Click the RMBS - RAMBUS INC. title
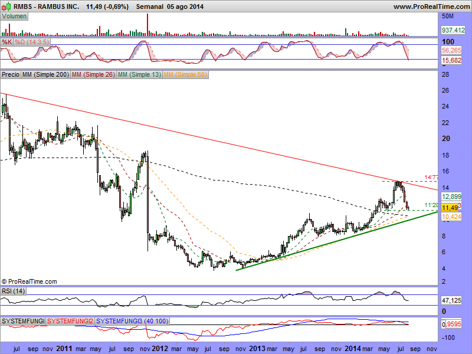Screen dimensions: 472x354 coord(47,6)
